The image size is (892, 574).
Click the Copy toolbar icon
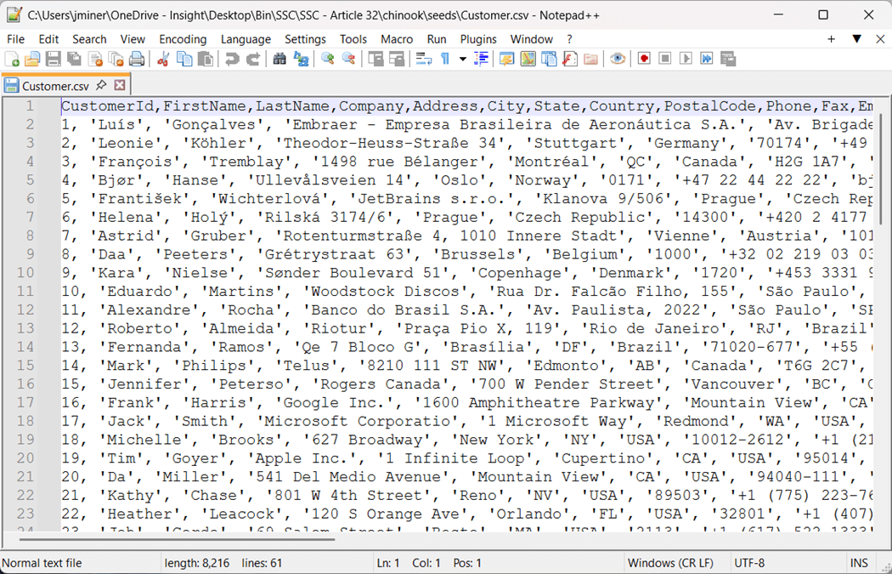(x=184, y=59)
